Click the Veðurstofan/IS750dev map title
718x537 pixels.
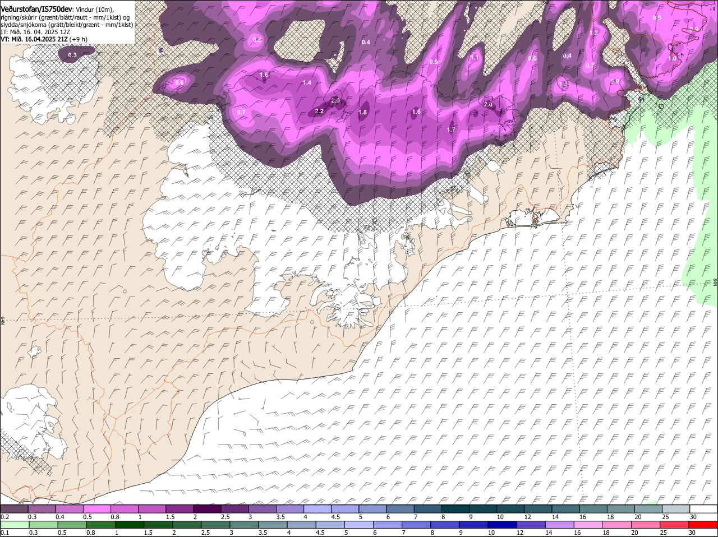pyautogui.click(x=36, y=9)
